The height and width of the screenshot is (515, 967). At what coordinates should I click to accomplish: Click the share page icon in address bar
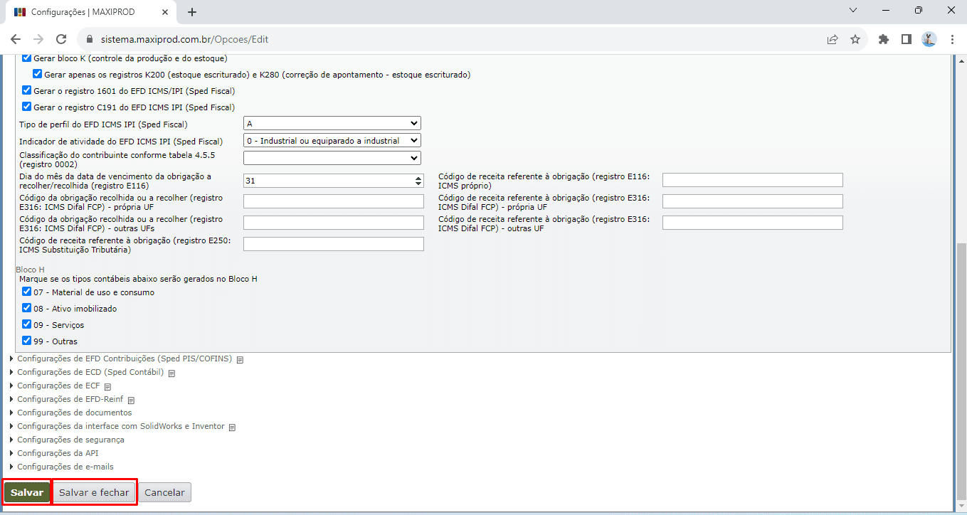833,40
